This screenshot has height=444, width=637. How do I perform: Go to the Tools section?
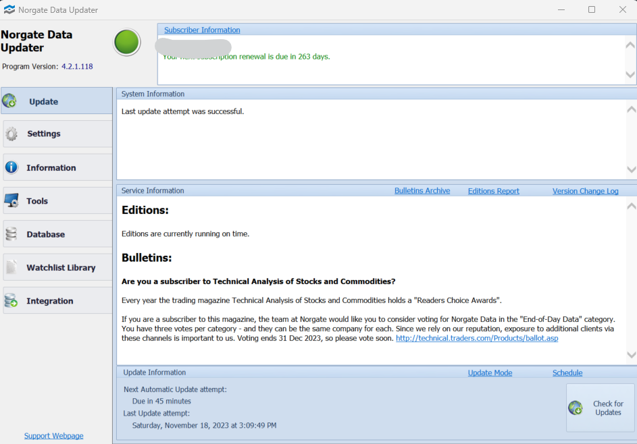(57, 200)
